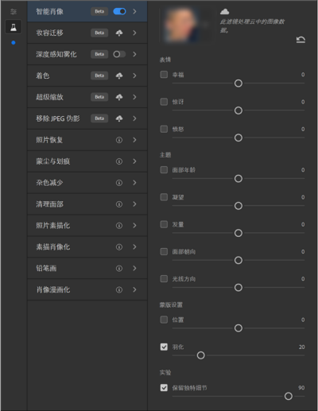This screenshot has height=411, width=318.
Task: Enable the 凝望 checkbox
Action: click(164, 197)
